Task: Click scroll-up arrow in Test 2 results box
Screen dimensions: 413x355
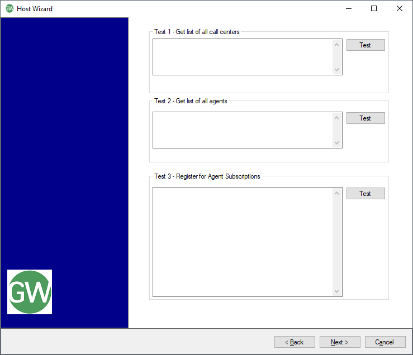Action: [336, 118]
